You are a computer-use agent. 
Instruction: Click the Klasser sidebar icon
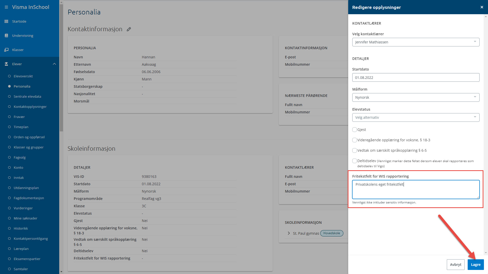pyautogui.click(x=6, y=50)
